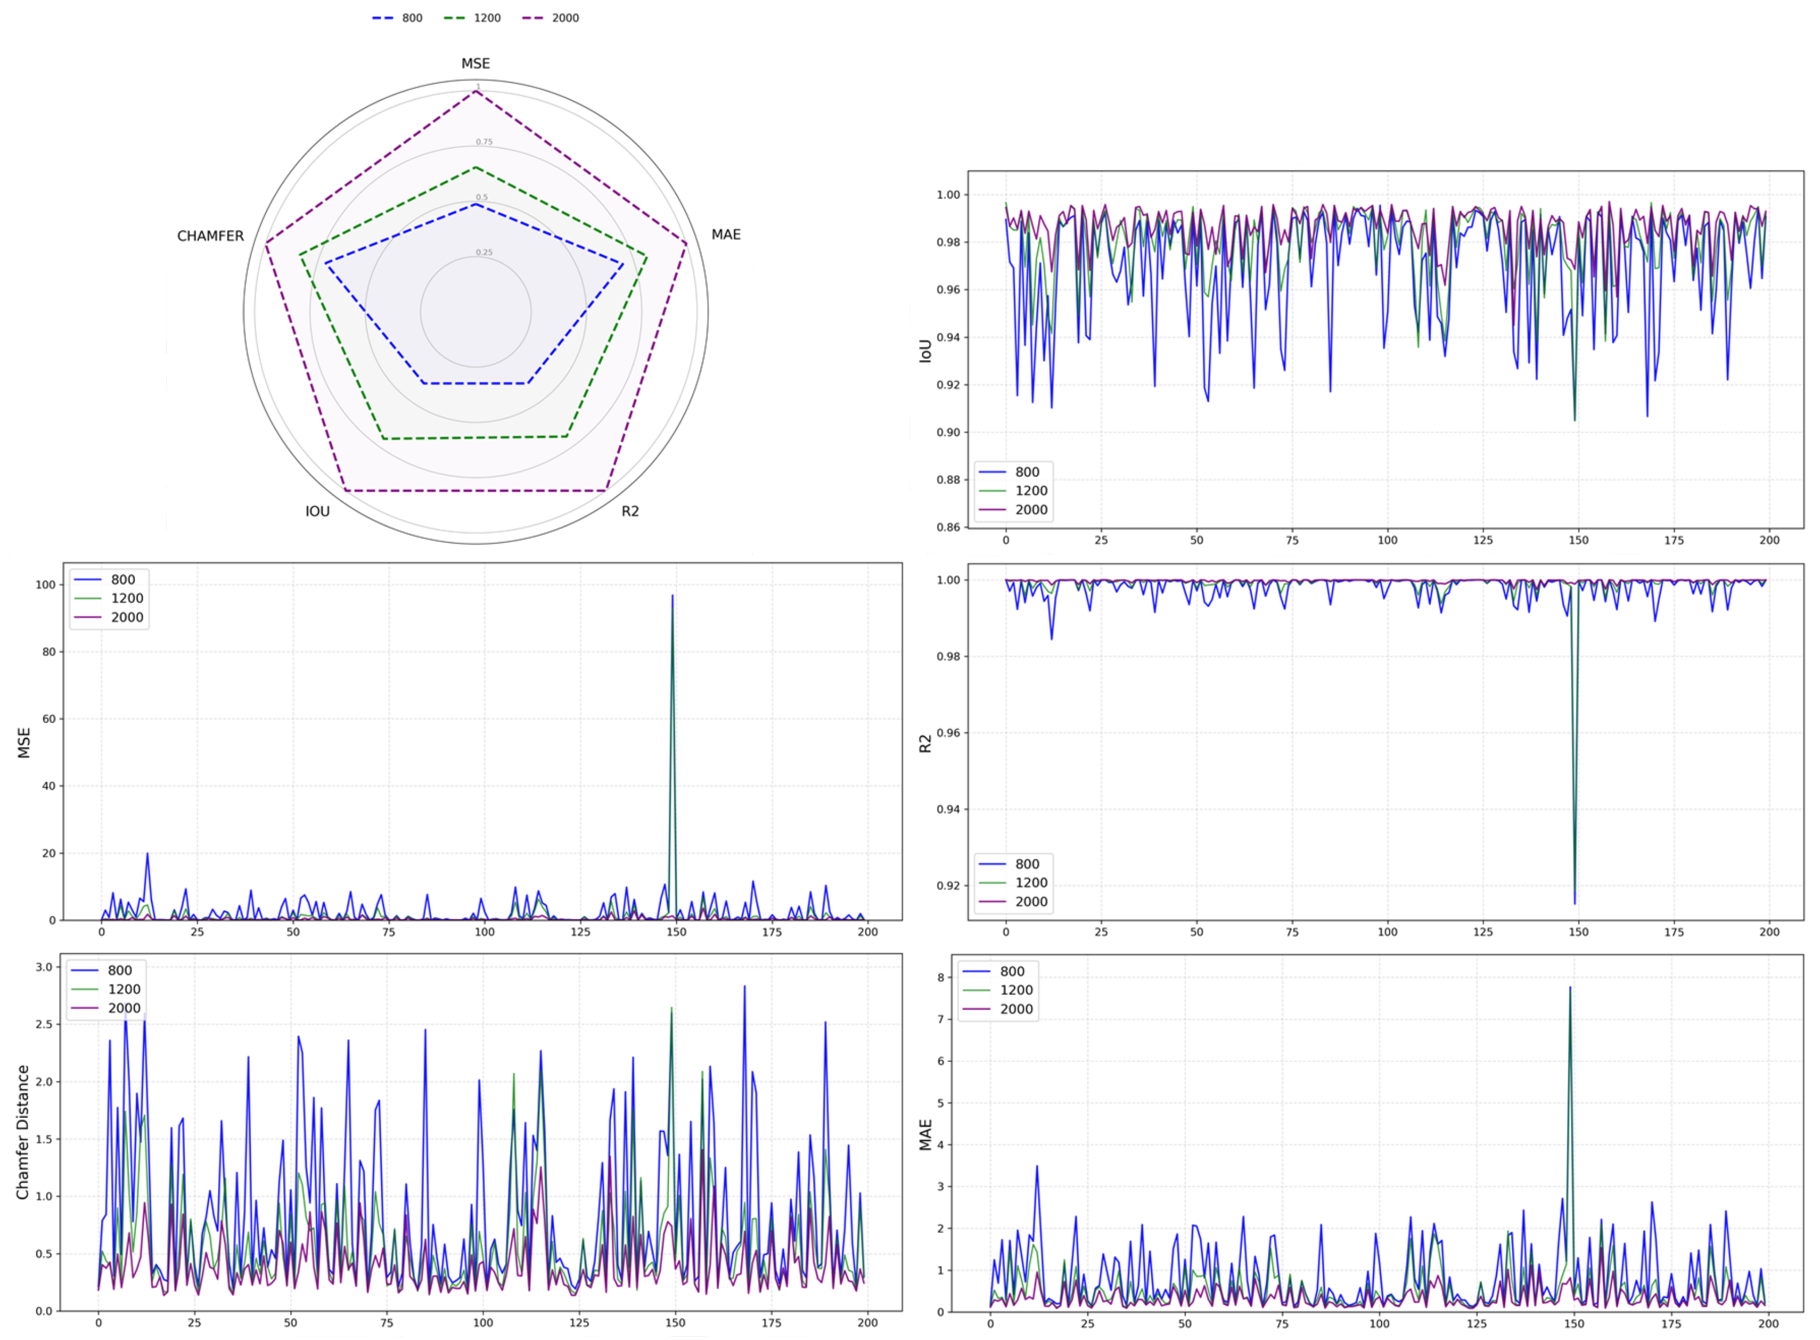The image size is (1820, 1340).
Task: Click the 800 entry in the radar legend
Action: (411, 18)
